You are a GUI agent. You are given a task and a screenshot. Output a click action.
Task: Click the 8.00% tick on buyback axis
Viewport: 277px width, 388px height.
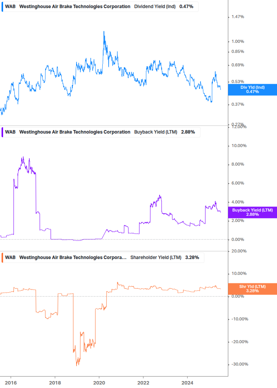pyautogui.click(x=238, y=164)
